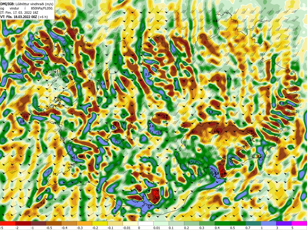
Task: Select the teal legend swatch above 0.7
Action: [x=253, y=223]
